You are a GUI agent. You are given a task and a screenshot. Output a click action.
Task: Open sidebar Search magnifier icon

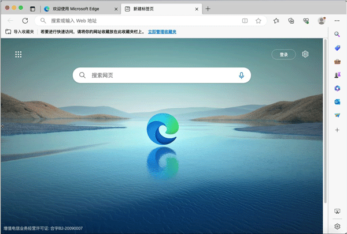[x=337, y=34]
